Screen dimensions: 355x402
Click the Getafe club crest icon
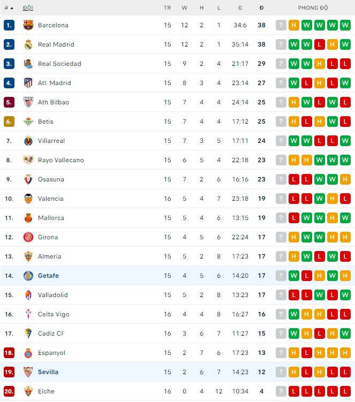click(x=28, y=276)
